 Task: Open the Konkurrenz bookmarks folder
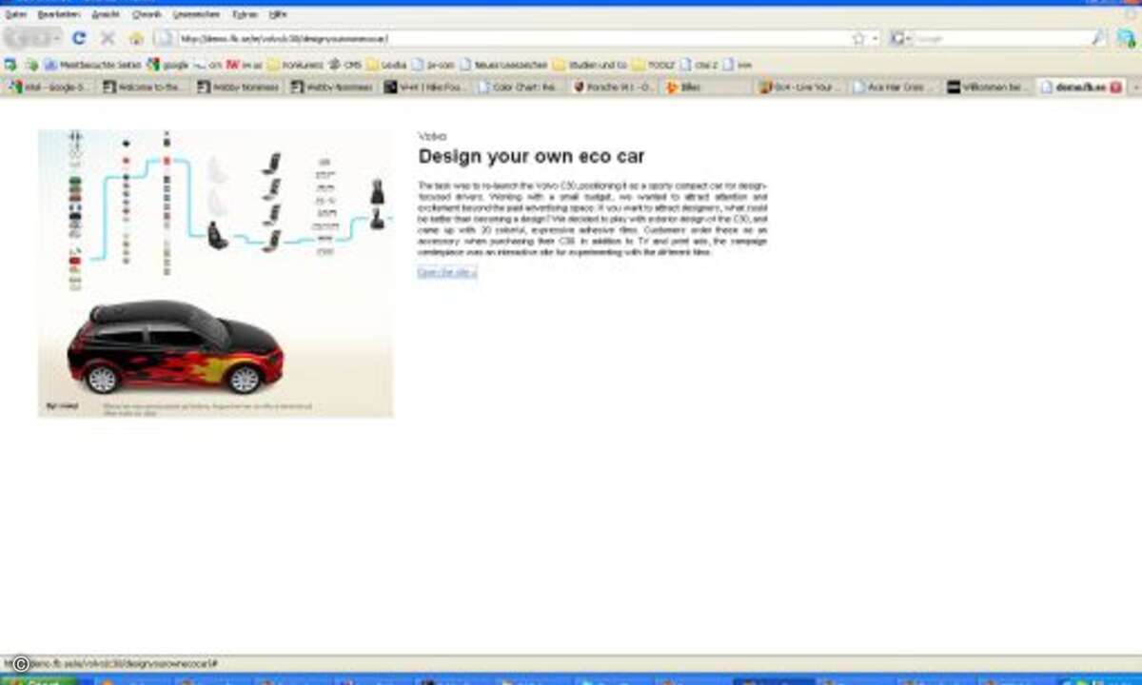pyautogui.click(x=296, y=65)
